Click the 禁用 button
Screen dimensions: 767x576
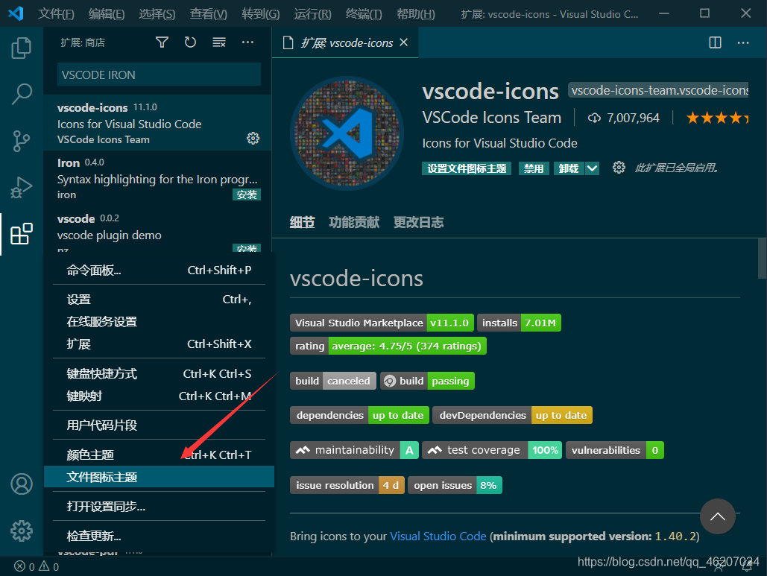click(534, 168)
